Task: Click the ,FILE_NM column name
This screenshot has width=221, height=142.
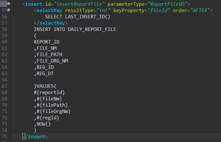Action: point(45,48)
